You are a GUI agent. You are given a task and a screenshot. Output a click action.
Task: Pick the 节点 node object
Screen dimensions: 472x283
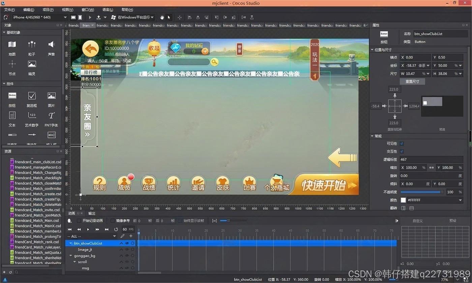pos(12,67)
